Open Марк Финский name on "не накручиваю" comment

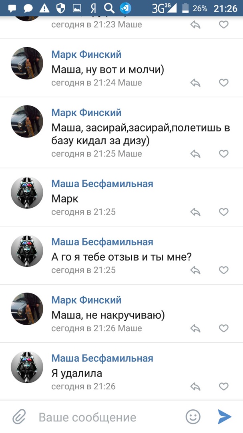coord(86,300)
